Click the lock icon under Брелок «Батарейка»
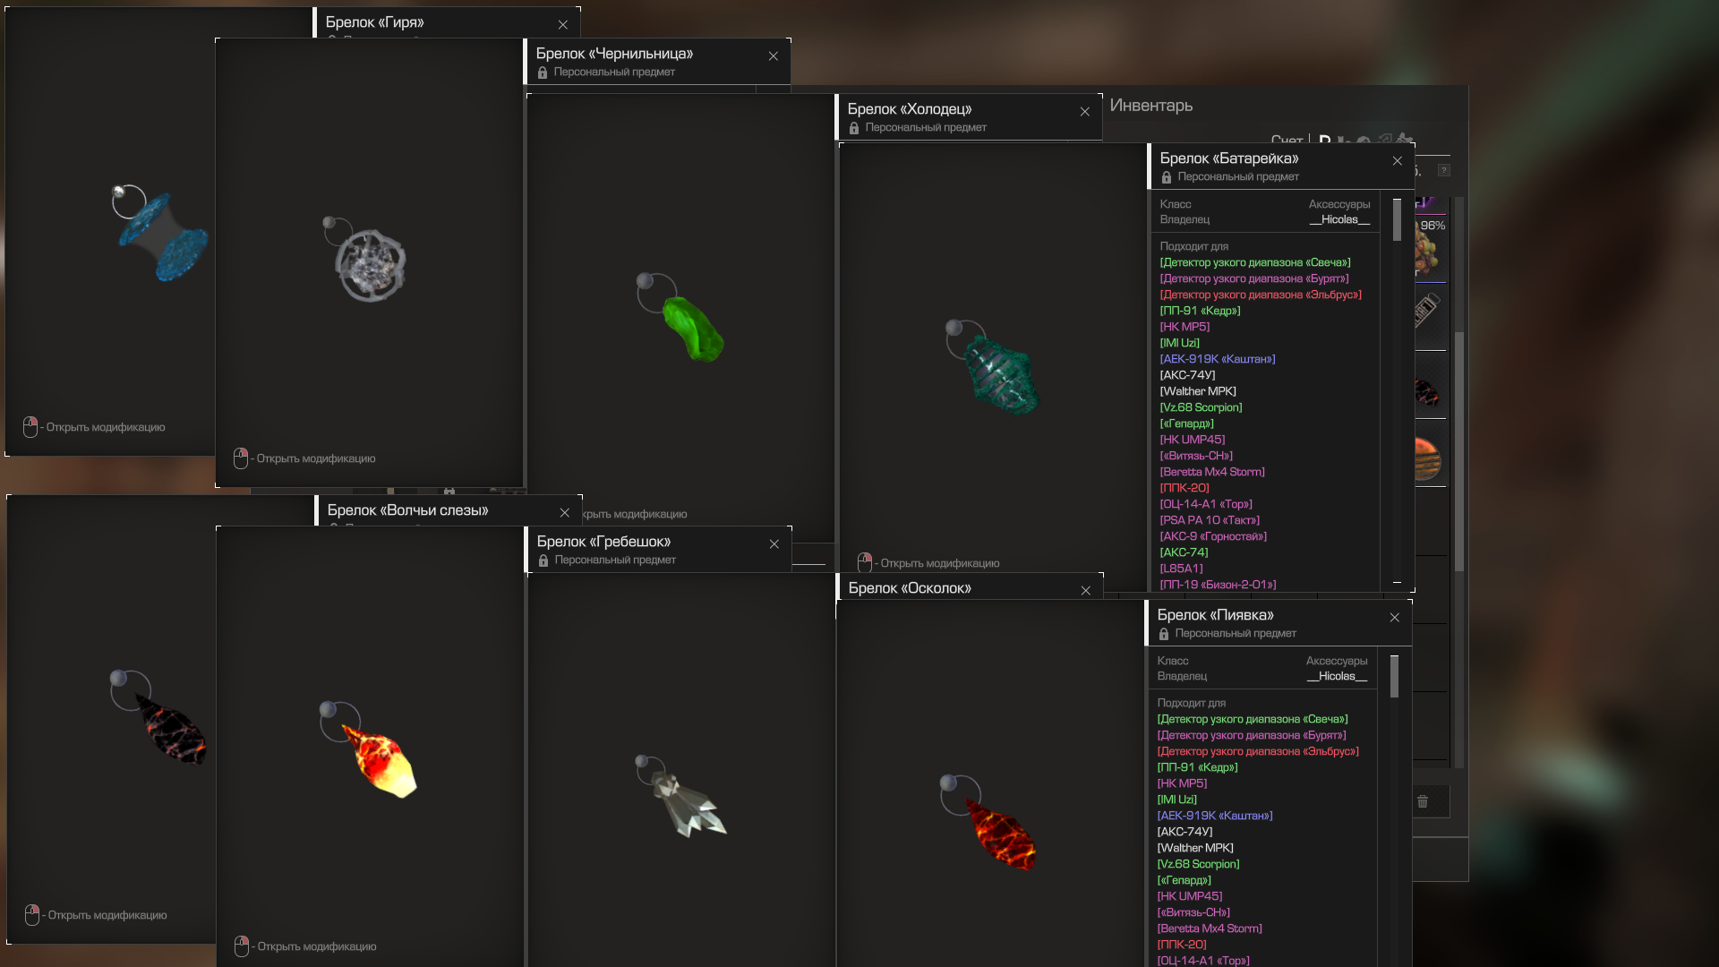1719x967 pixels. (1167, 177)
